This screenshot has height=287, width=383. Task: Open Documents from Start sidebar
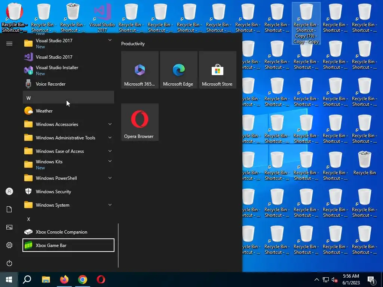pos(9,209)
